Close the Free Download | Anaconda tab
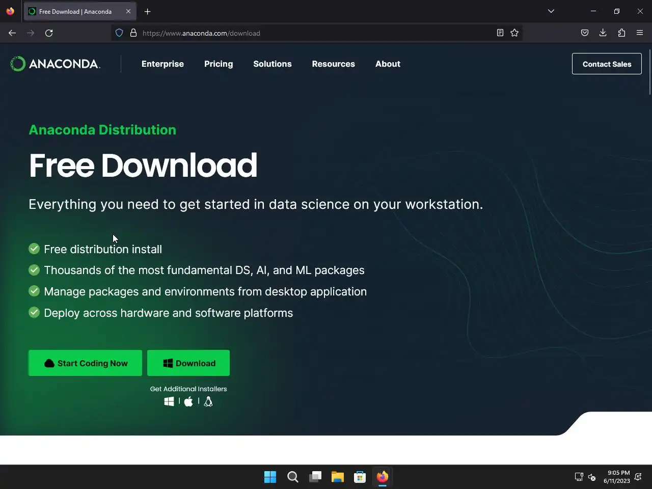This screenshot has height=489, width=652. 128,11
